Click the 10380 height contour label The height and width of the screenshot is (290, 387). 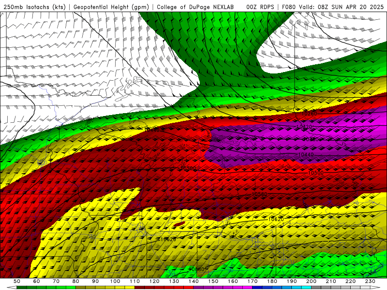point(311,140)
